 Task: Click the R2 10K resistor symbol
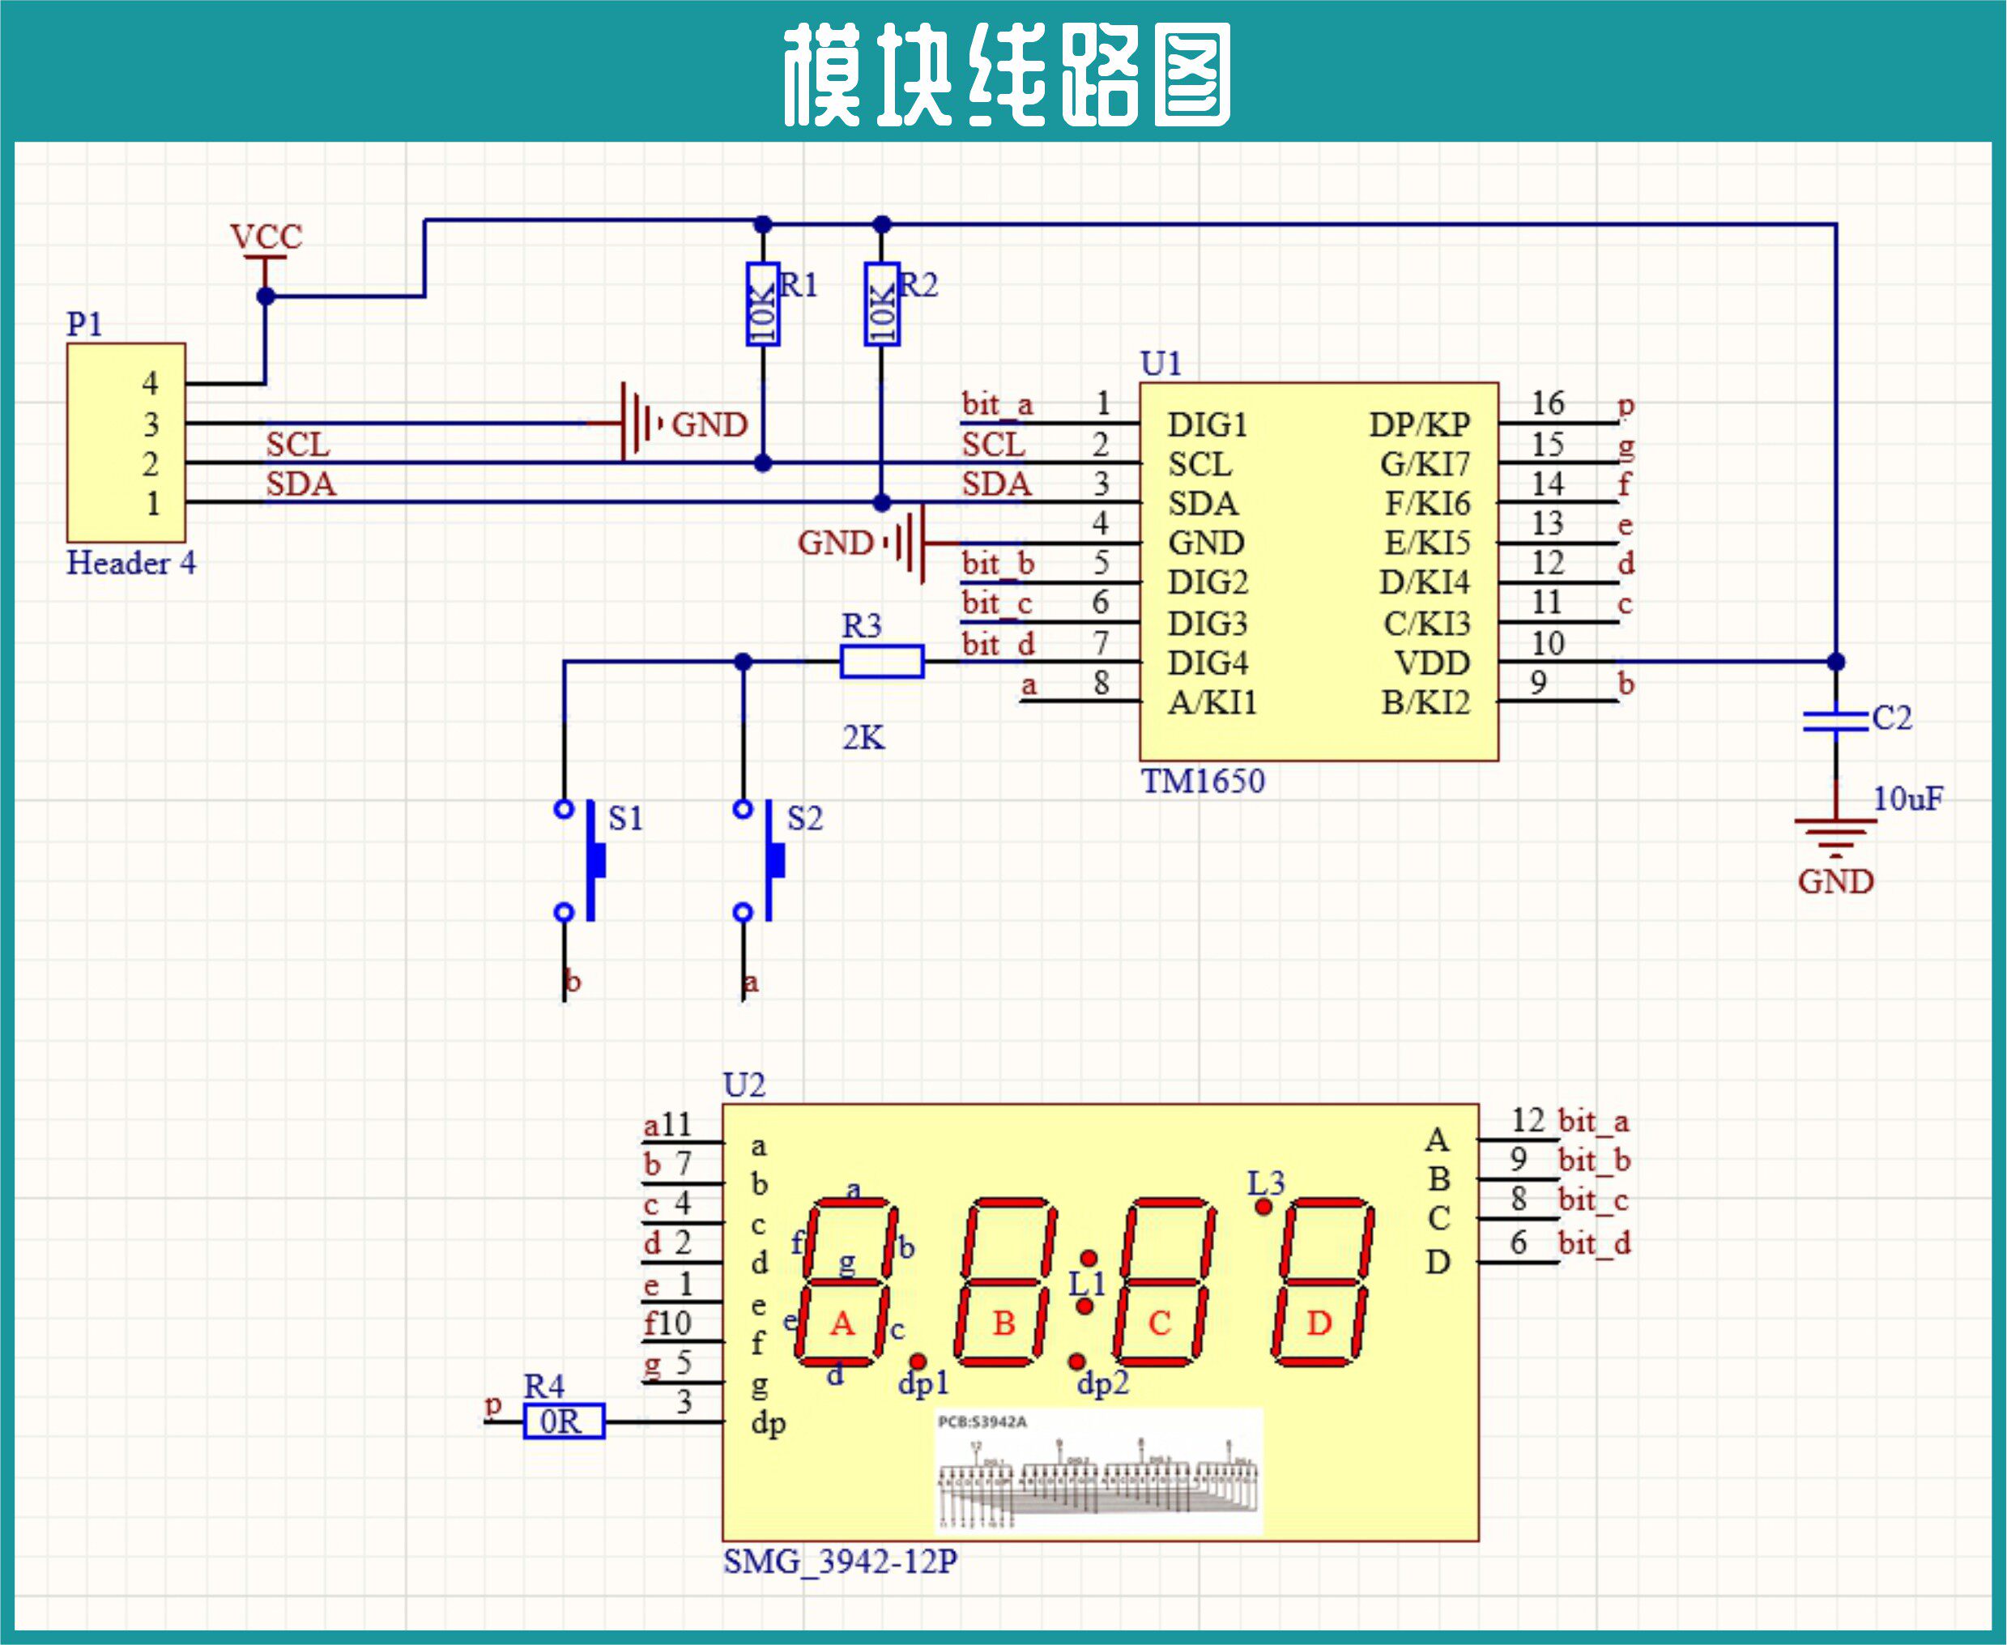pyautogui.click(x=881, y=305)
